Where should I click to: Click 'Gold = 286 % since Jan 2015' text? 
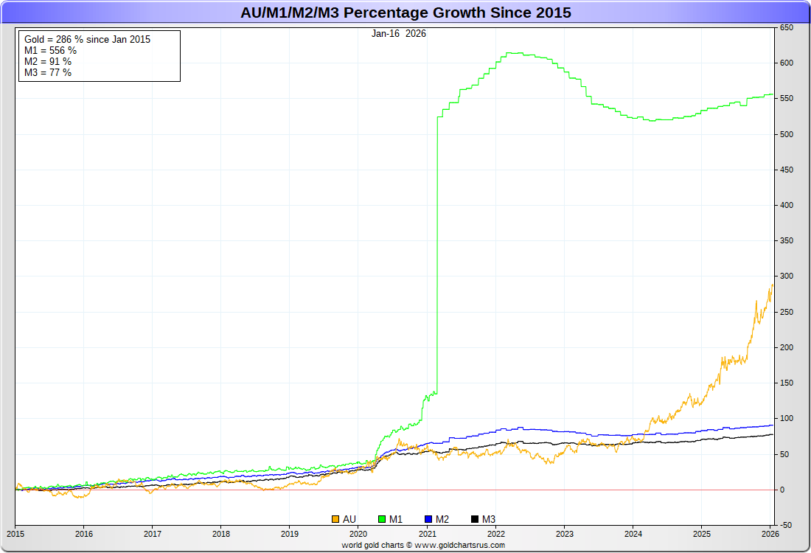tap(88, 39)
